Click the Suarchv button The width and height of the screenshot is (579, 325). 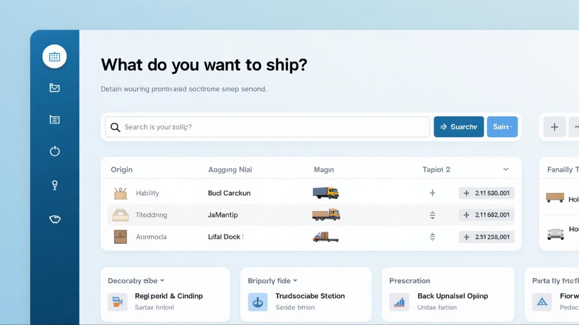pyautogui.click(x=459, y=127)
